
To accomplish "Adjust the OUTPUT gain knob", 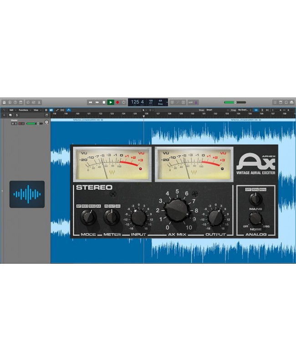I will tap(215, 218).
